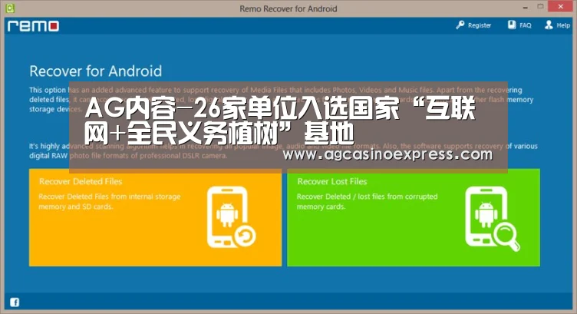The width and height of the screenshot is (577, 314).
Task: Click the 'Remo Recover for Android' window title
Action: [288, 8]
